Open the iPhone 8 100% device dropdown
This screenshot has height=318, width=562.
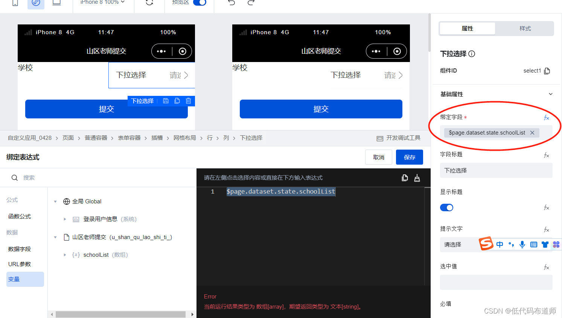[102, 2]
